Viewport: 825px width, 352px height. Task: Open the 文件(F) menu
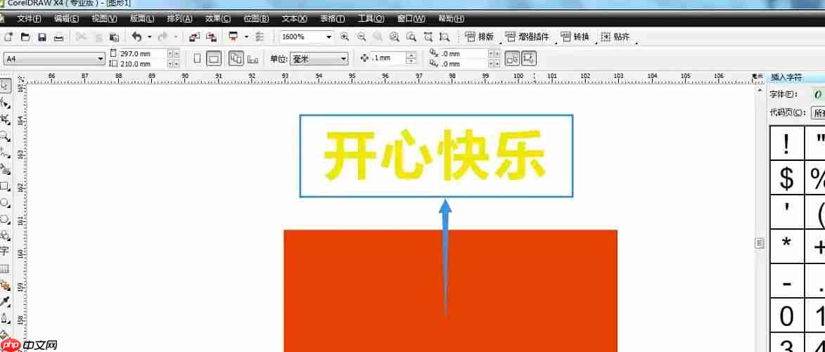(x=29, y=19)
